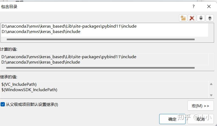Click the 计算的值 horizontal scrollbar

(101, 68)
